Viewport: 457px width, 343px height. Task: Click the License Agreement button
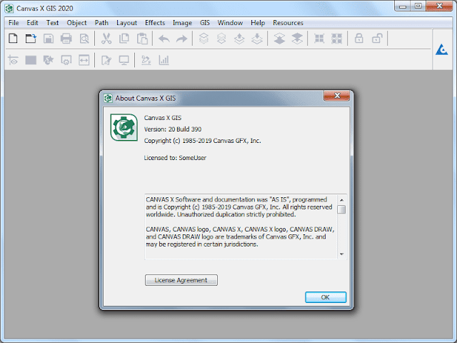181,280
